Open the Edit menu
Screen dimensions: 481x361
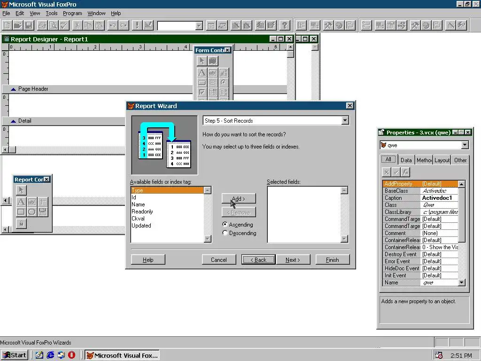click(x=20, y=13)
